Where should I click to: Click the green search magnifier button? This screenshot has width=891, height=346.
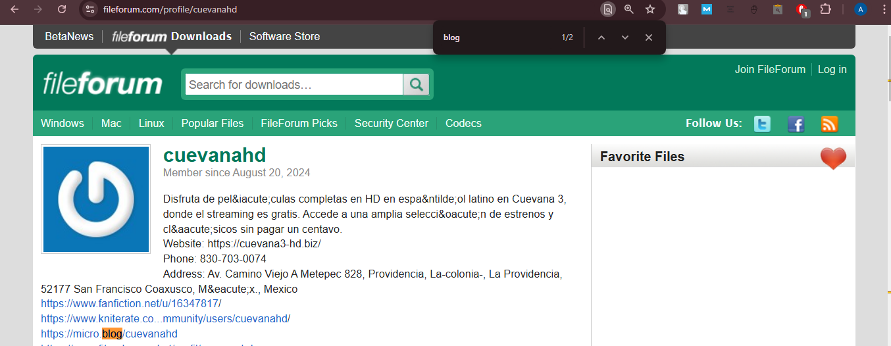pyautogui.click(x=416, y=84)
